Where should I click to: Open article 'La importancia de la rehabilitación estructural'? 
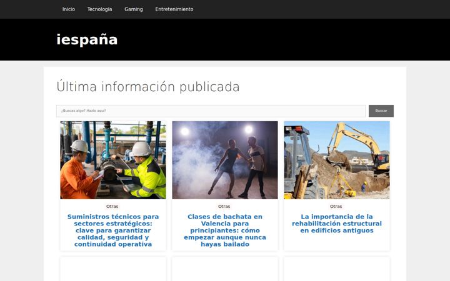(x=337, y=224)
